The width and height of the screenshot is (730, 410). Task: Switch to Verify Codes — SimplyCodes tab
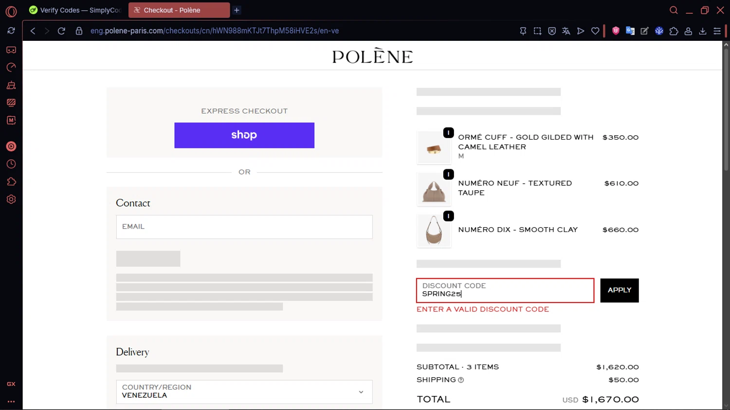tap(75, 10)
